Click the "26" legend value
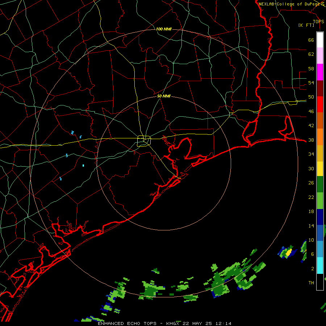This screenshot has height=326, width=326. pos(311,183)
